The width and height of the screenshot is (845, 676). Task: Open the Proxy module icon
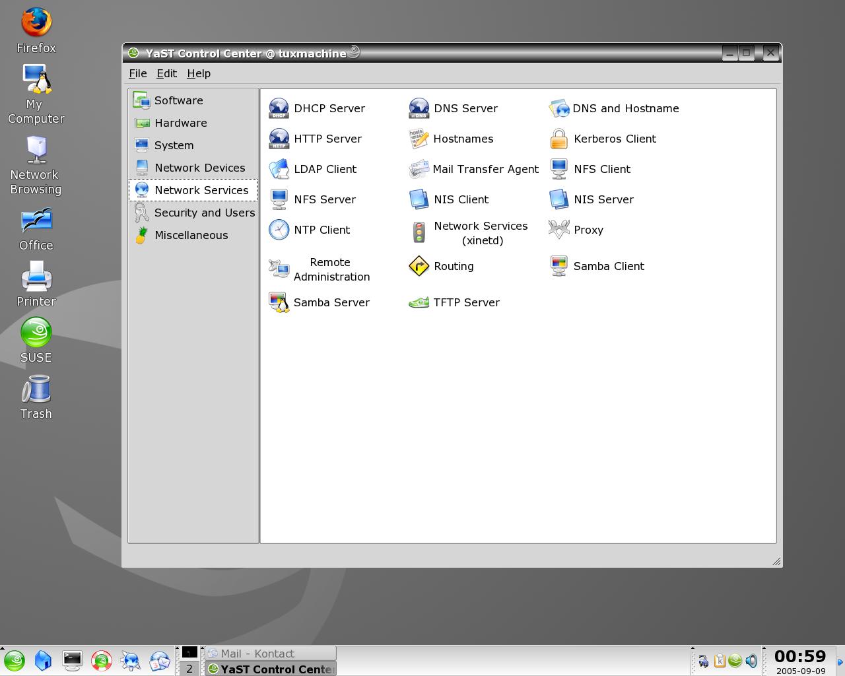click(x=559, y=230)
